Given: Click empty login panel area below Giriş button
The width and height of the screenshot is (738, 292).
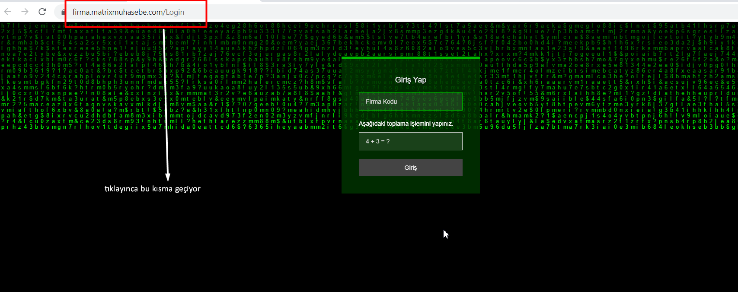Looking at the screenshot, I should point(410,185).
